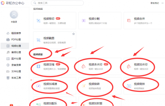Click the 视频加水印 droplet icon
This screenshot has height=106, width=165.
point(129,66)
